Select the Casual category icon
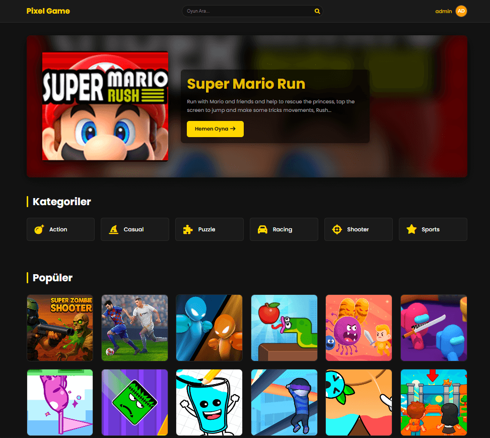Viewport: 490px width, 438px height. (113, 229)
